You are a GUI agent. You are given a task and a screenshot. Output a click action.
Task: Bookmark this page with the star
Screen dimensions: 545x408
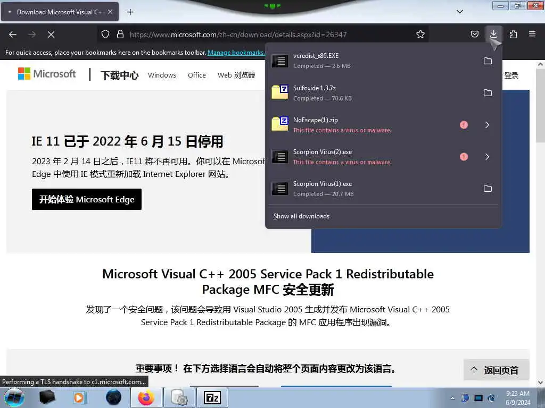420,35
